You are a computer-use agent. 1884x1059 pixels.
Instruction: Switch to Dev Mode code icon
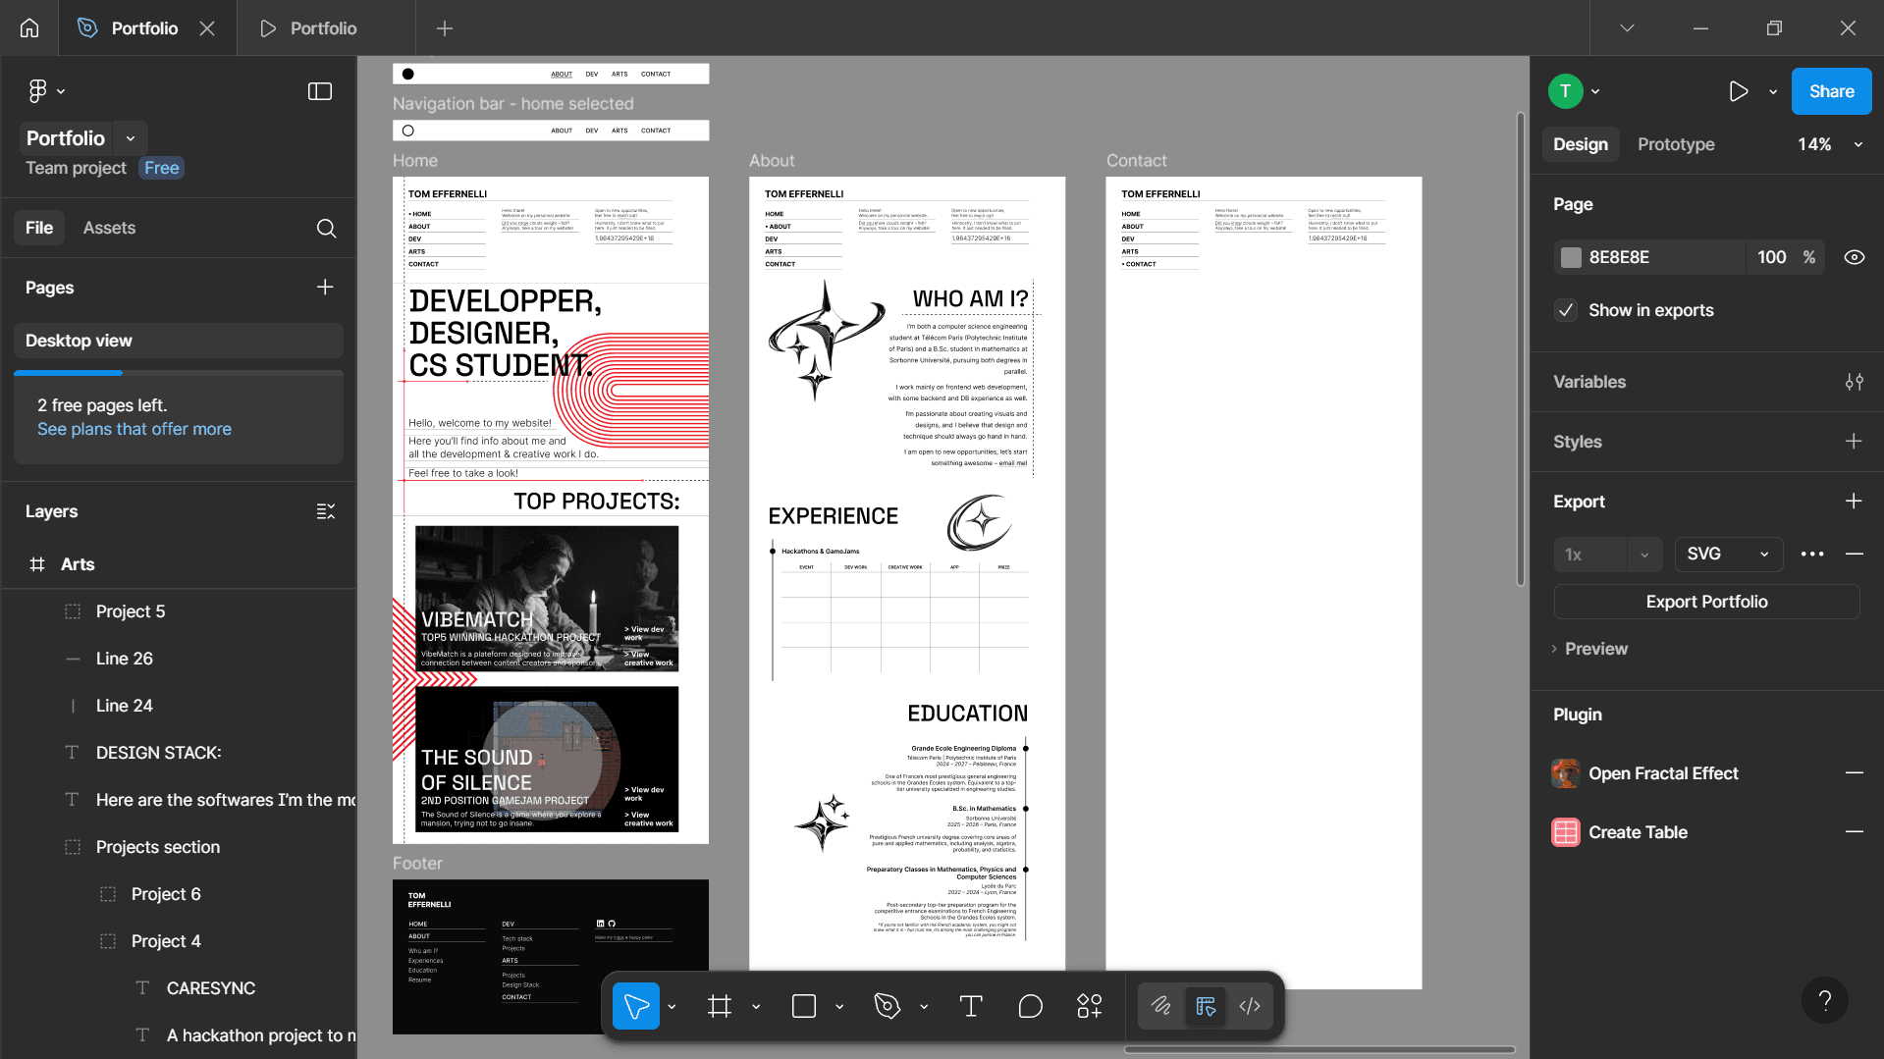pyautogui.click(x=1250, y=1006)
